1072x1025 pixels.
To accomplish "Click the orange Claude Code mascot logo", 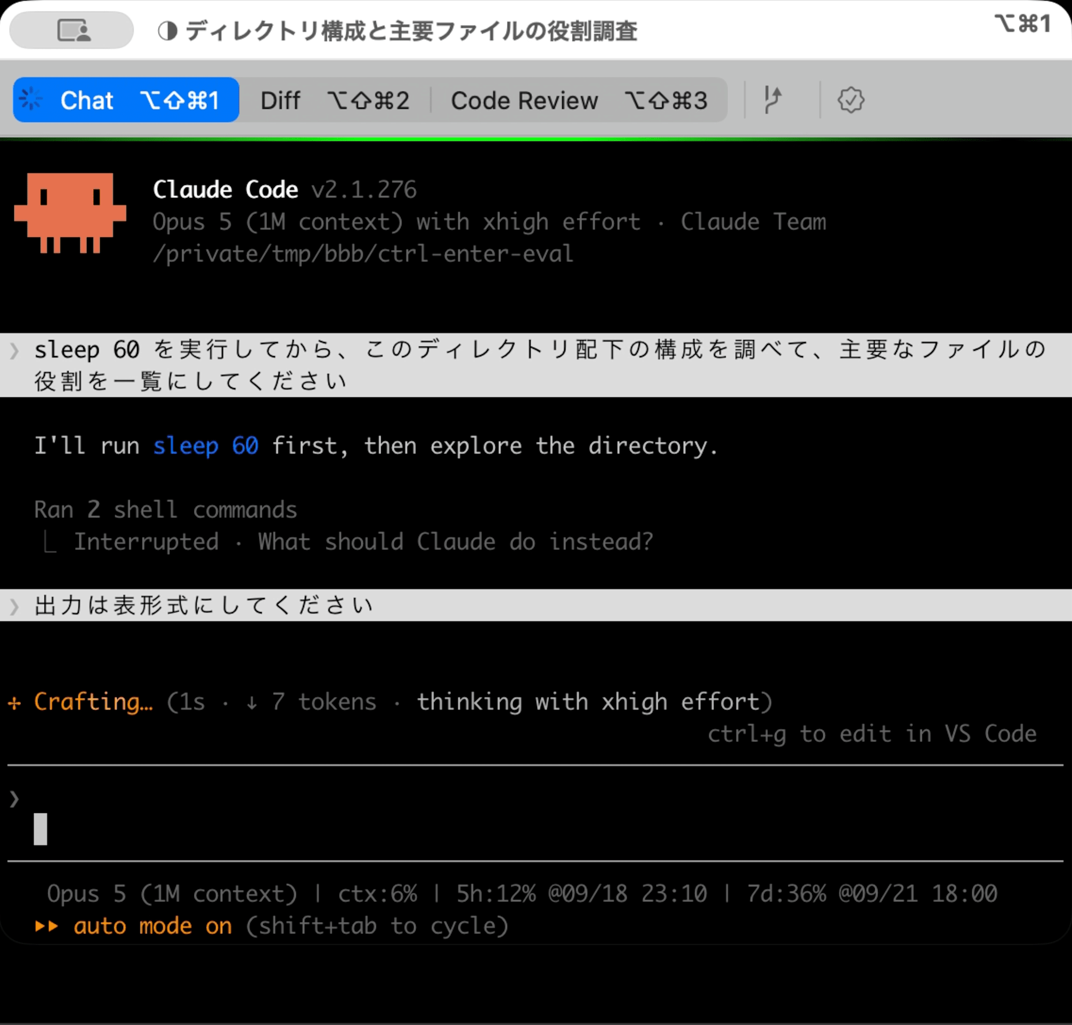I will point(70,213).
